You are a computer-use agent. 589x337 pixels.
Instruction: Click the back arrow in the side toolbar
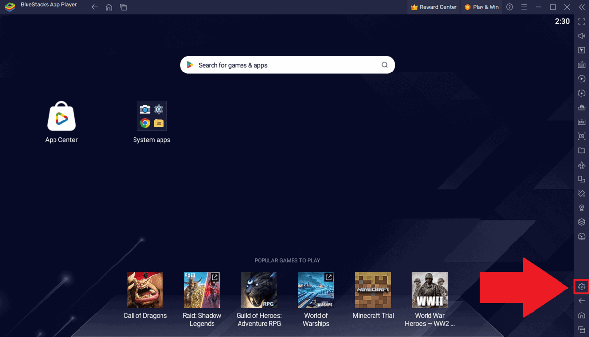point(582,301)
